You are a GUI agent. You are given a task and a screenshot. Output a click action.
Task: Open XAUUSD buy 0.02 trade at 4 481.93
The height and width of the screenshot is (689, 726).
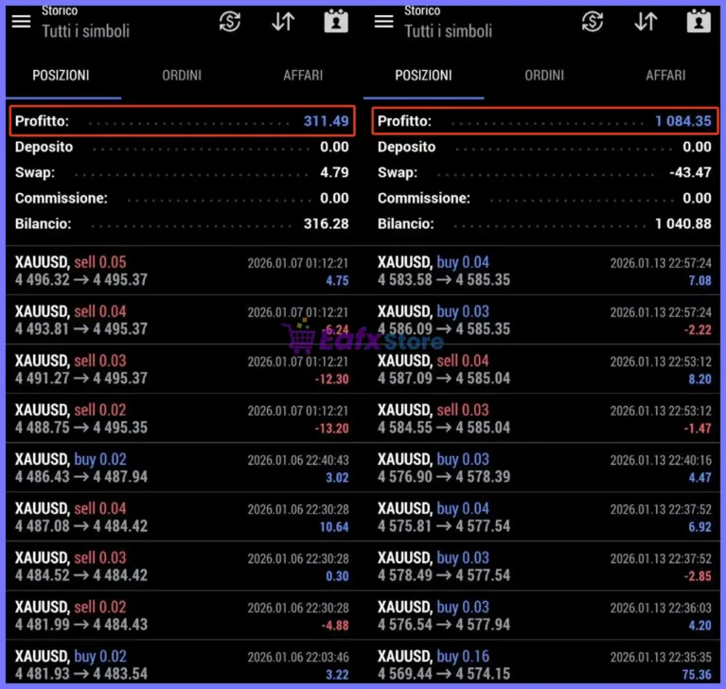(x=182, y=662)
